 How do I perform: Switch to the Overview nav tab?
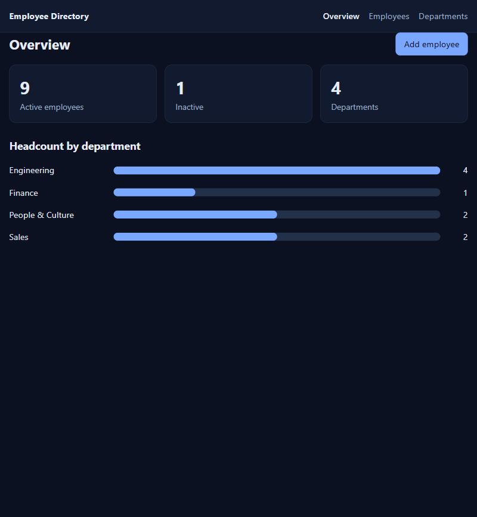[x=341, y=16]
